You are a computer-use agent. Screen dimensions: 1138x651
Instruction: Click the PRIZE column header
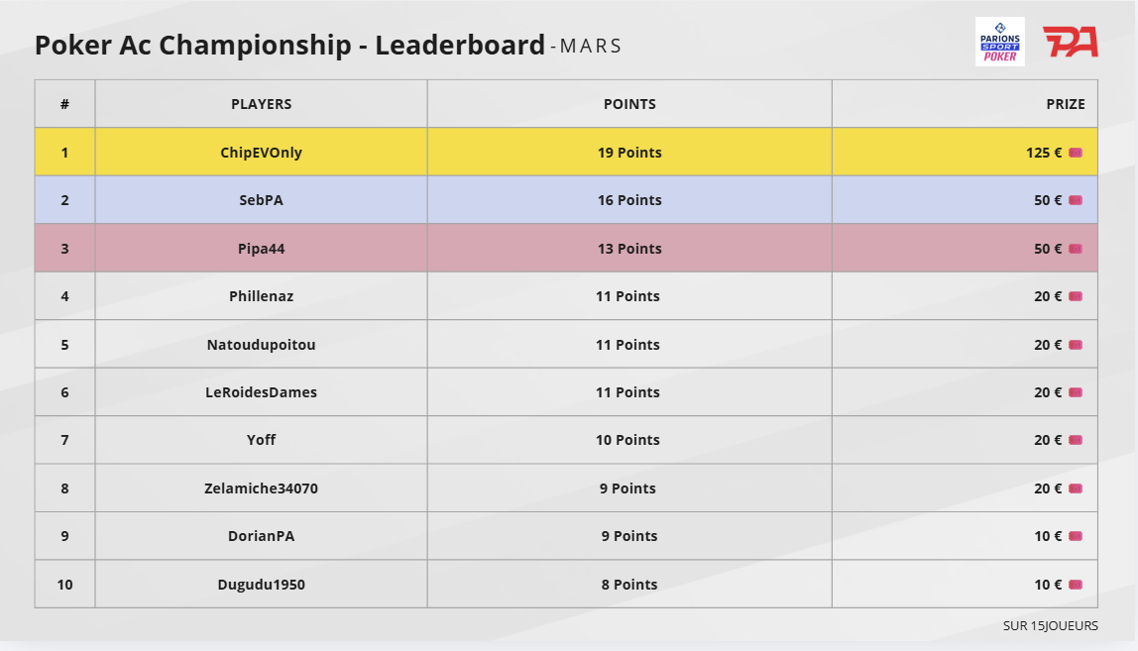pyautogui.click(x=1066, y=104)
